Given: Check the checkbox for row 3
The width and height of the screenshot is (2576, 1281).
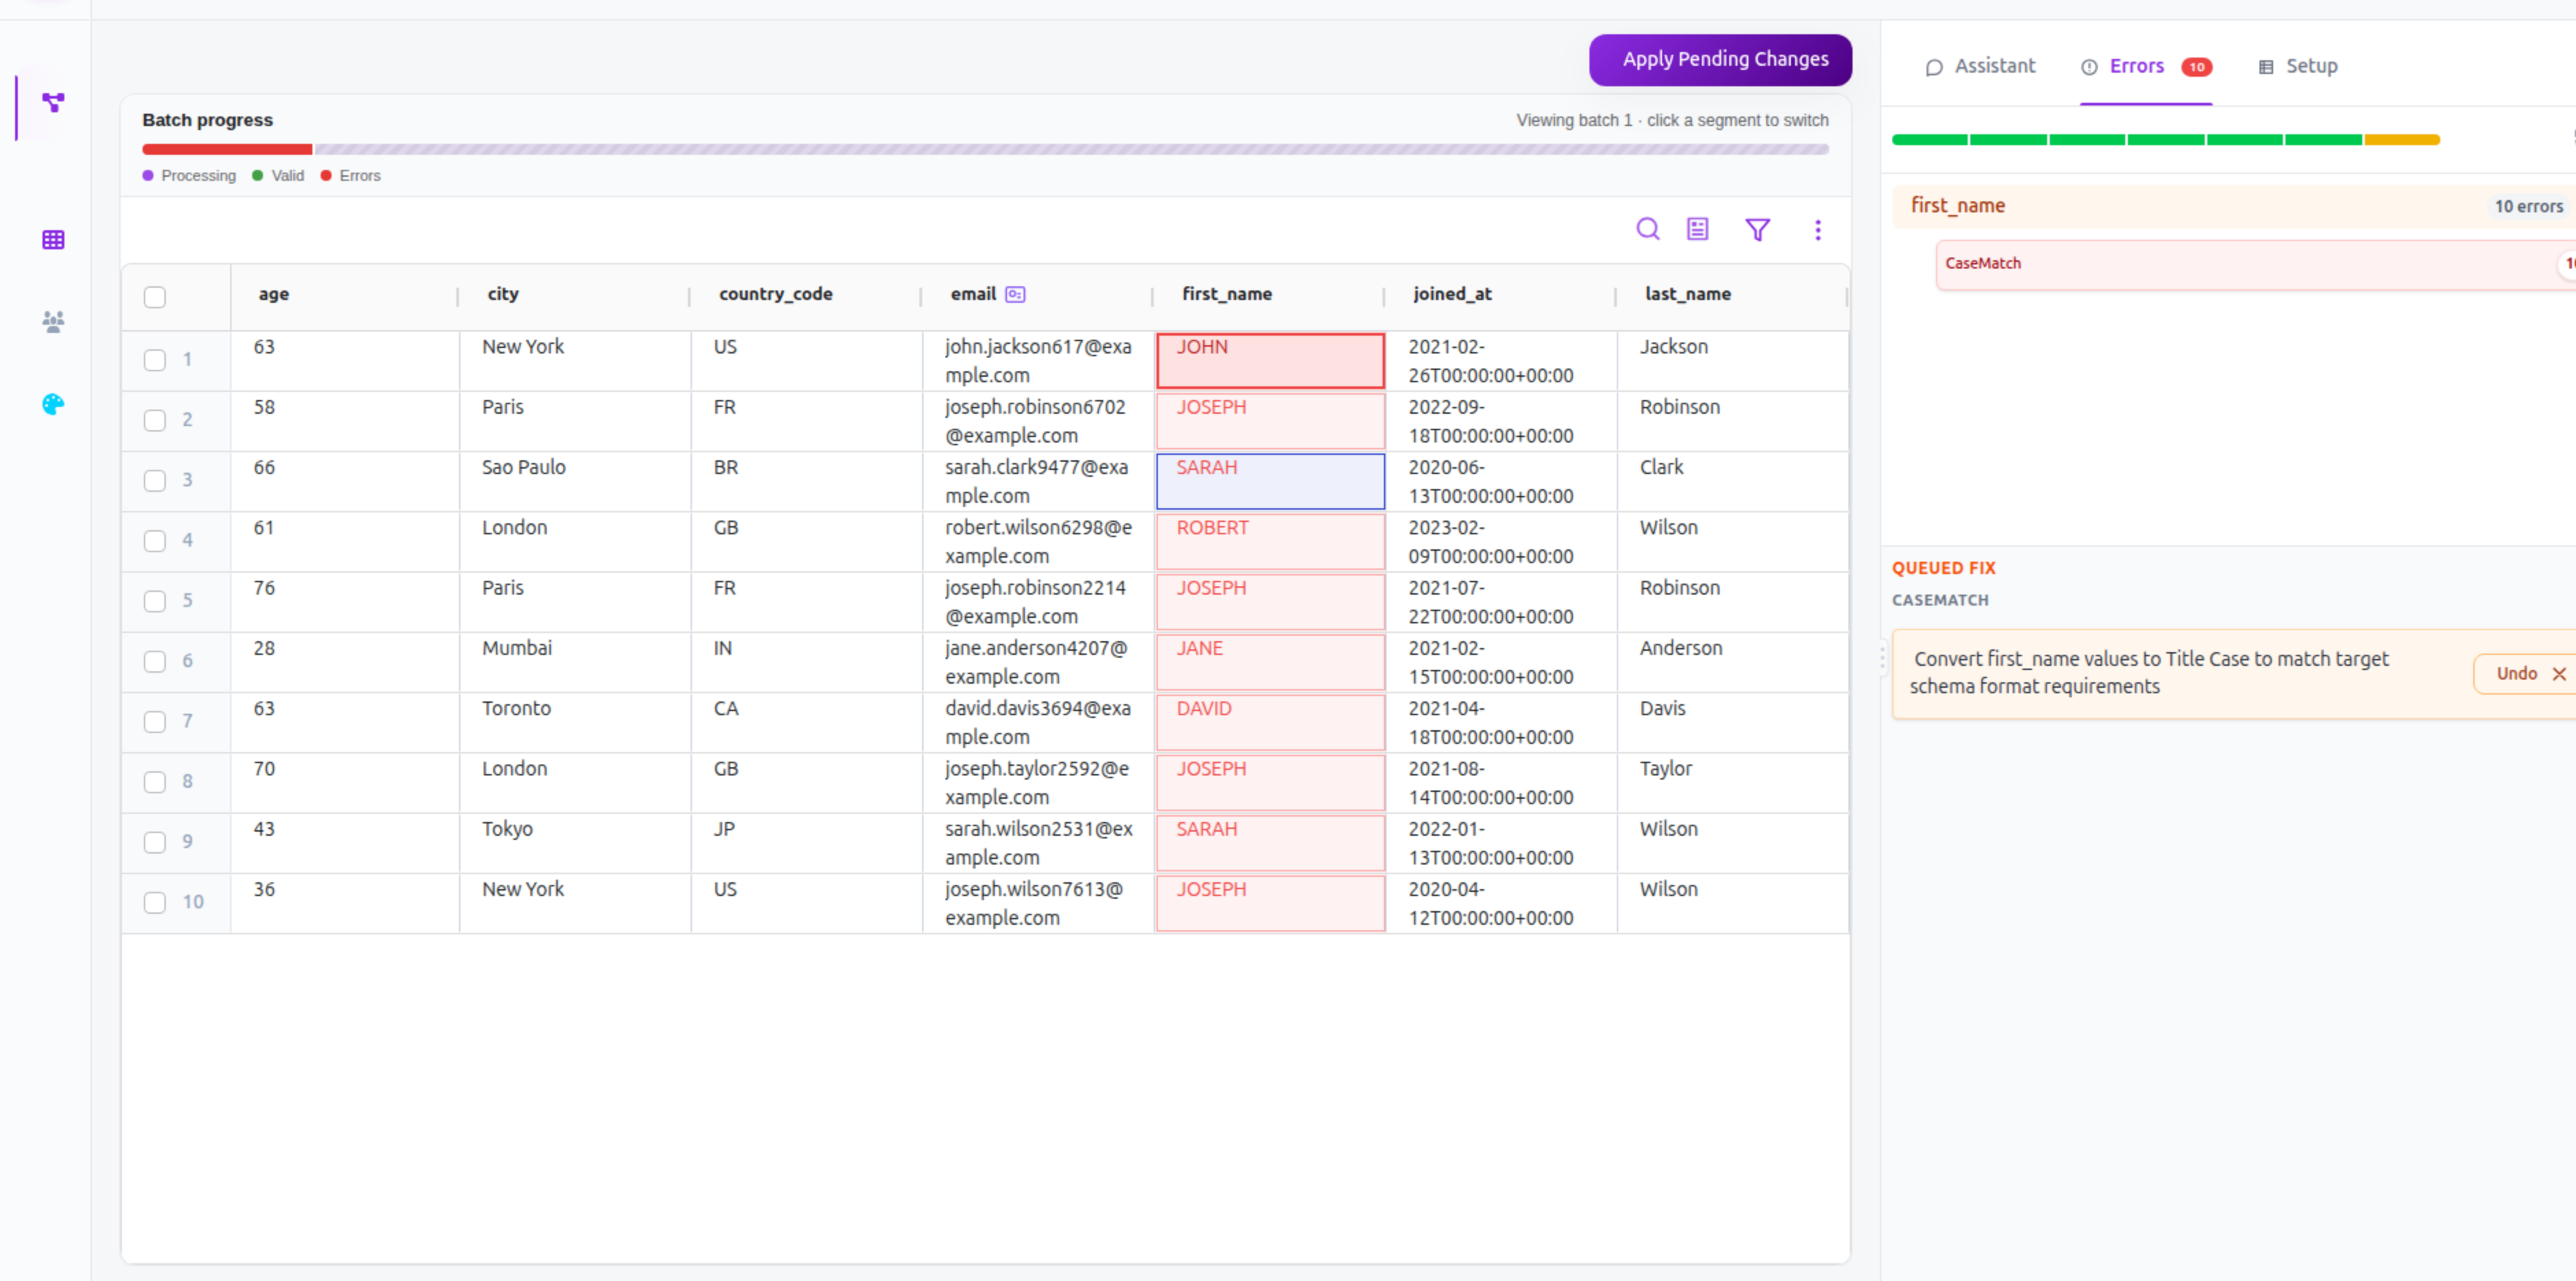Looking at the screenshot, I should [154, 480].
